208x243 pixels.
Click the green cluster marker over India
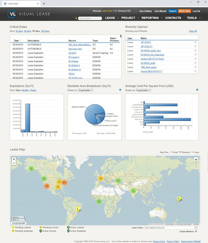133,191
